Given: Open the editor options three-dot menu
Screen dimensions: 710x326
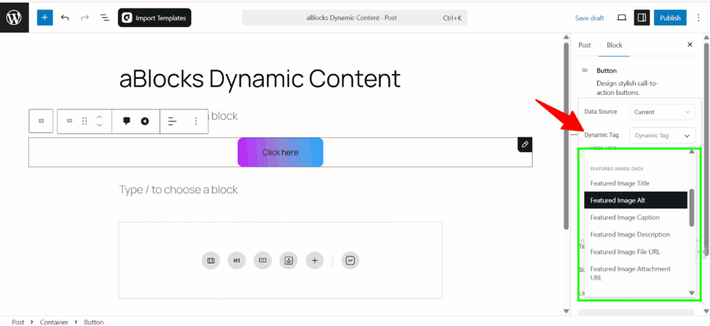Looking at the screenshot, I should click(x=698, y=17).
